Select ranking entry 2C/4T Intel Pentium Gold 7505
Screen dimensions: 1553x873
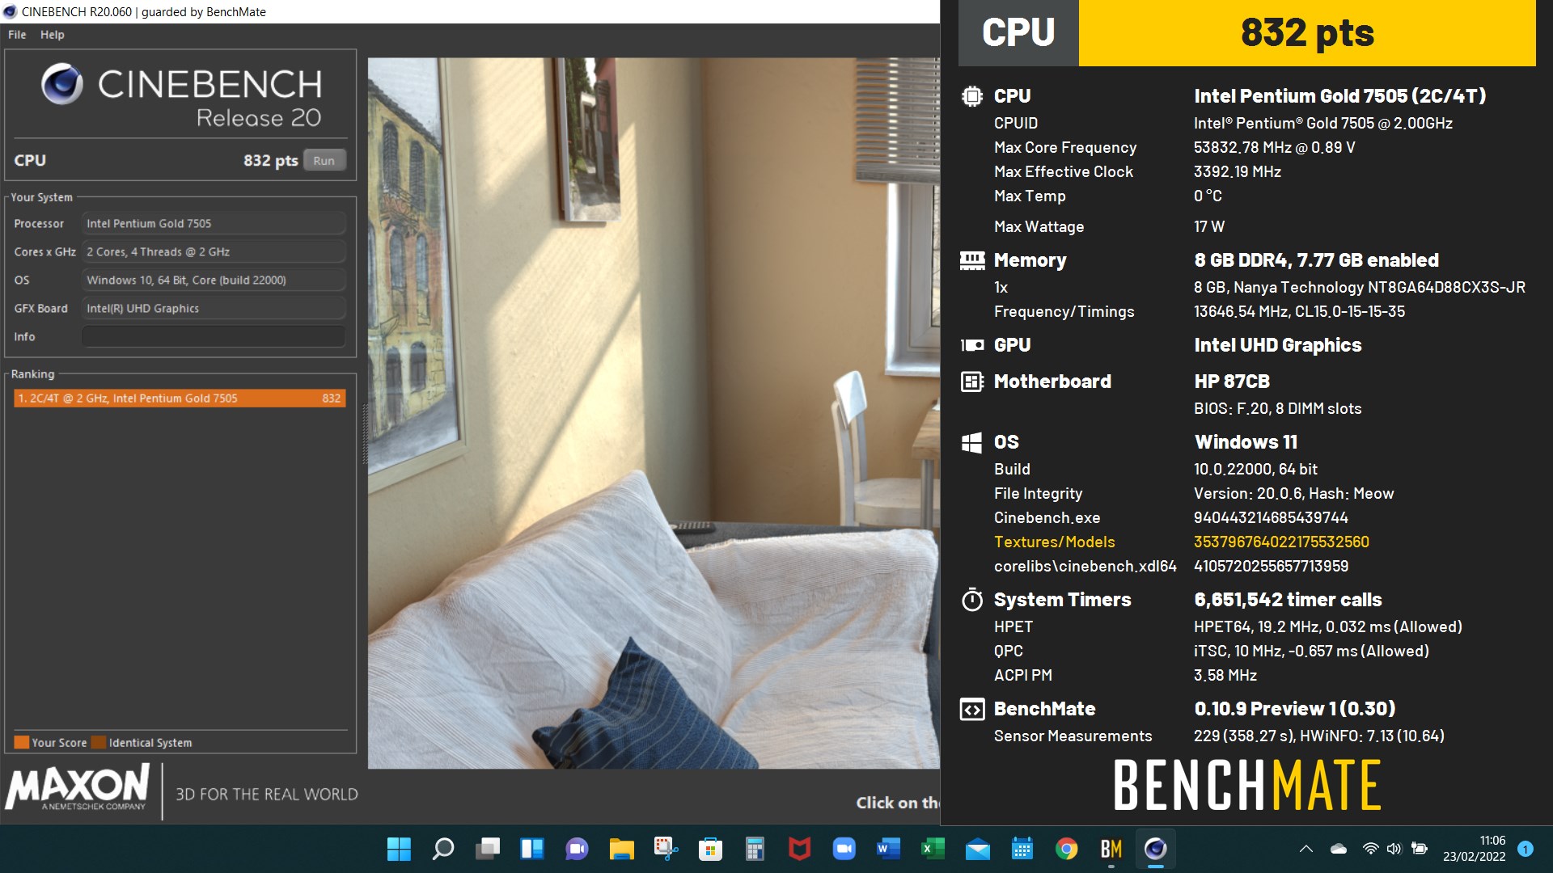tap(180, 398)
